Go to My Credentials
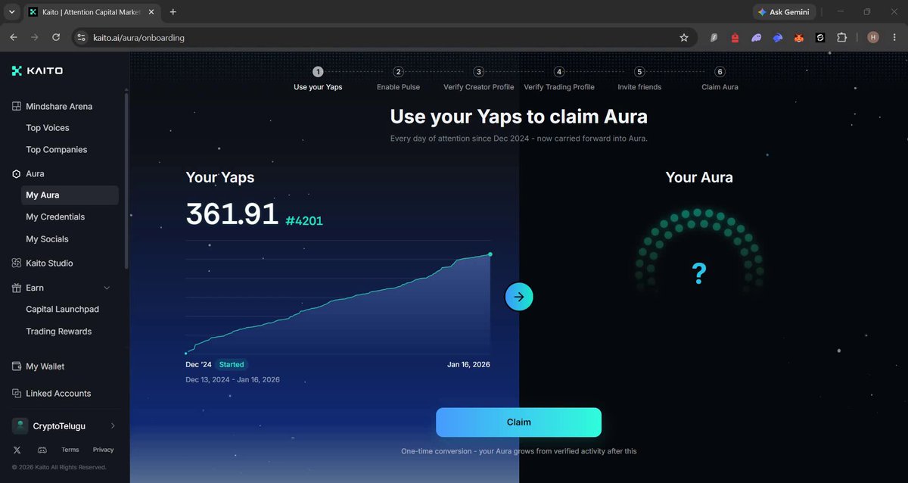 point(55,217)
